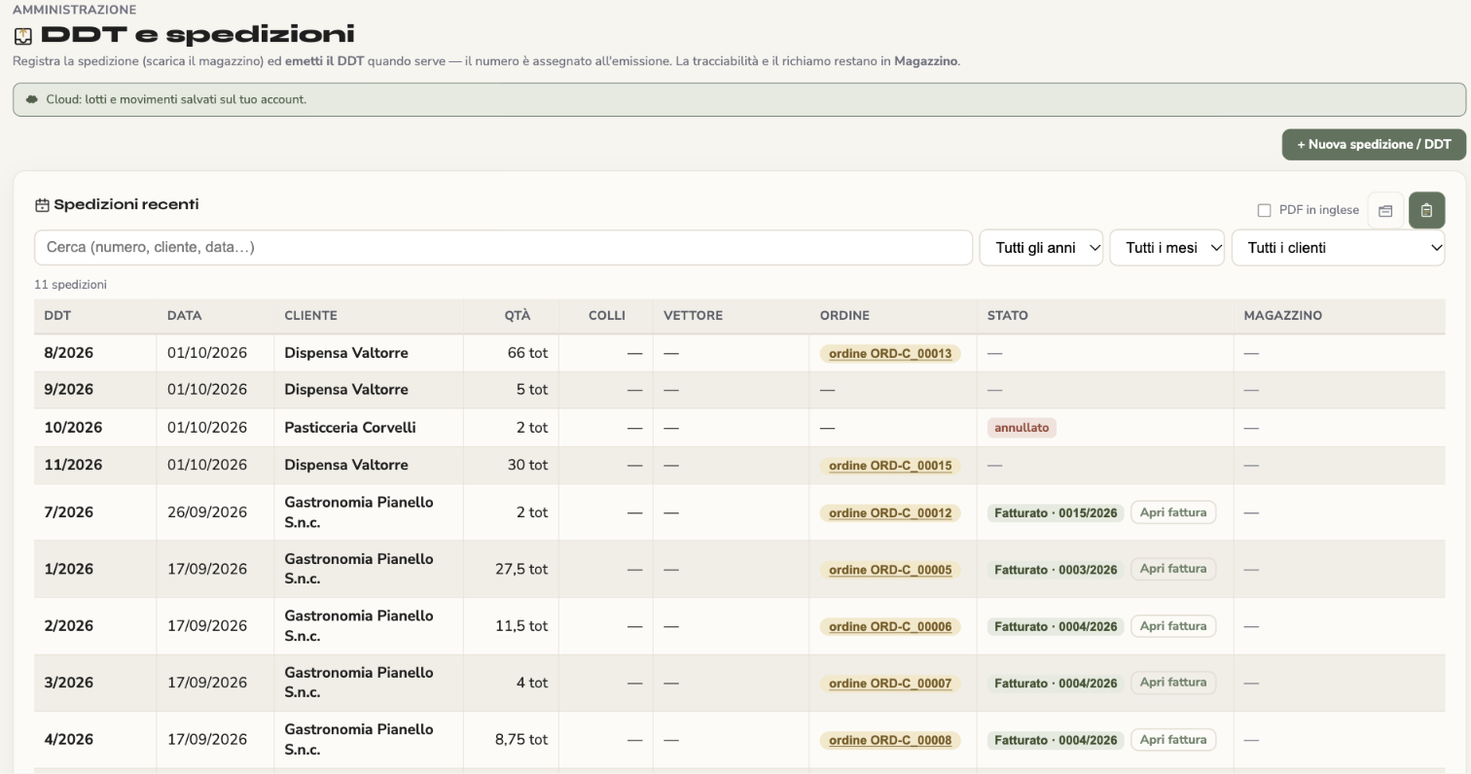
Task: Open the Tutti gli anni dropdown
Action: coord(1041,248)
